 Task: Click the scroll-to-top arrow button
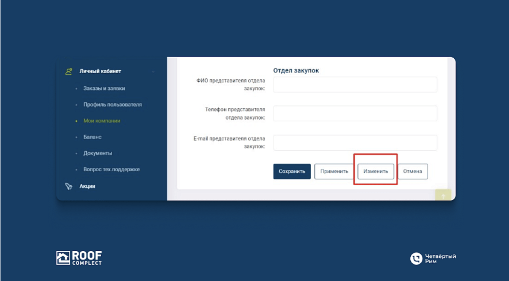(443, 195)
